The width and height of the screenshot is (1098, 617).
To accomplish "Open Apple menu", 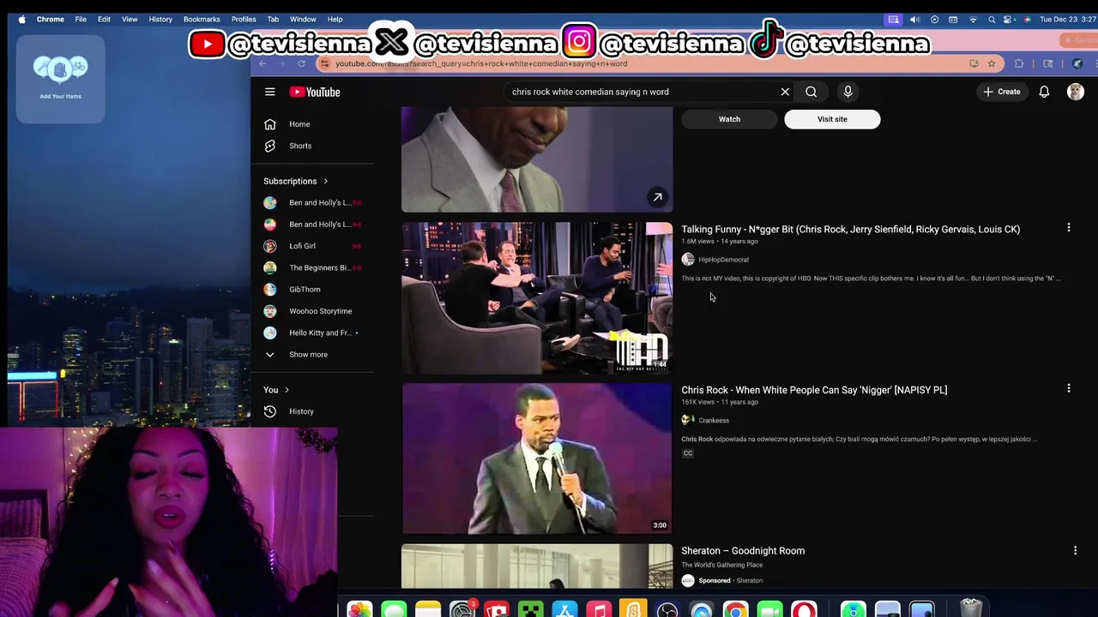I will [x=21, y=19].
